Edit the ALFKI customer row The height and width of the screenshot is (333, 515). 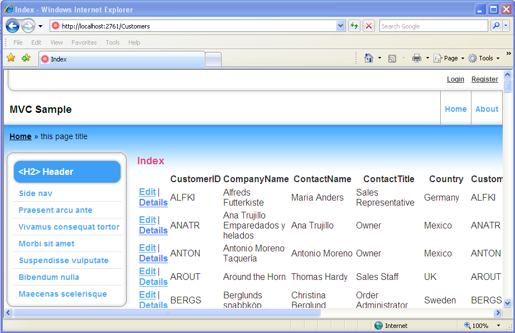[x=147, y=192]
